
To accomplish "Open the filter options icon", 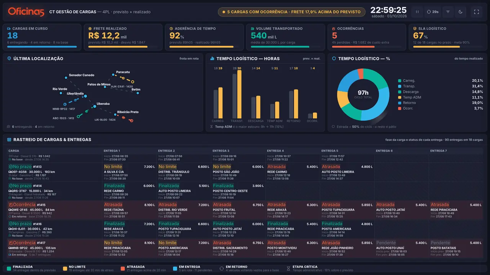I will point(448,12).
